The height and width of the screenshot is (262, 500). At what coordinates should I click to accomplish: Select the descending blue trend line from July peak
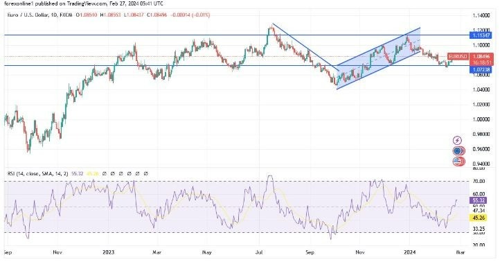tap(305, 47)
